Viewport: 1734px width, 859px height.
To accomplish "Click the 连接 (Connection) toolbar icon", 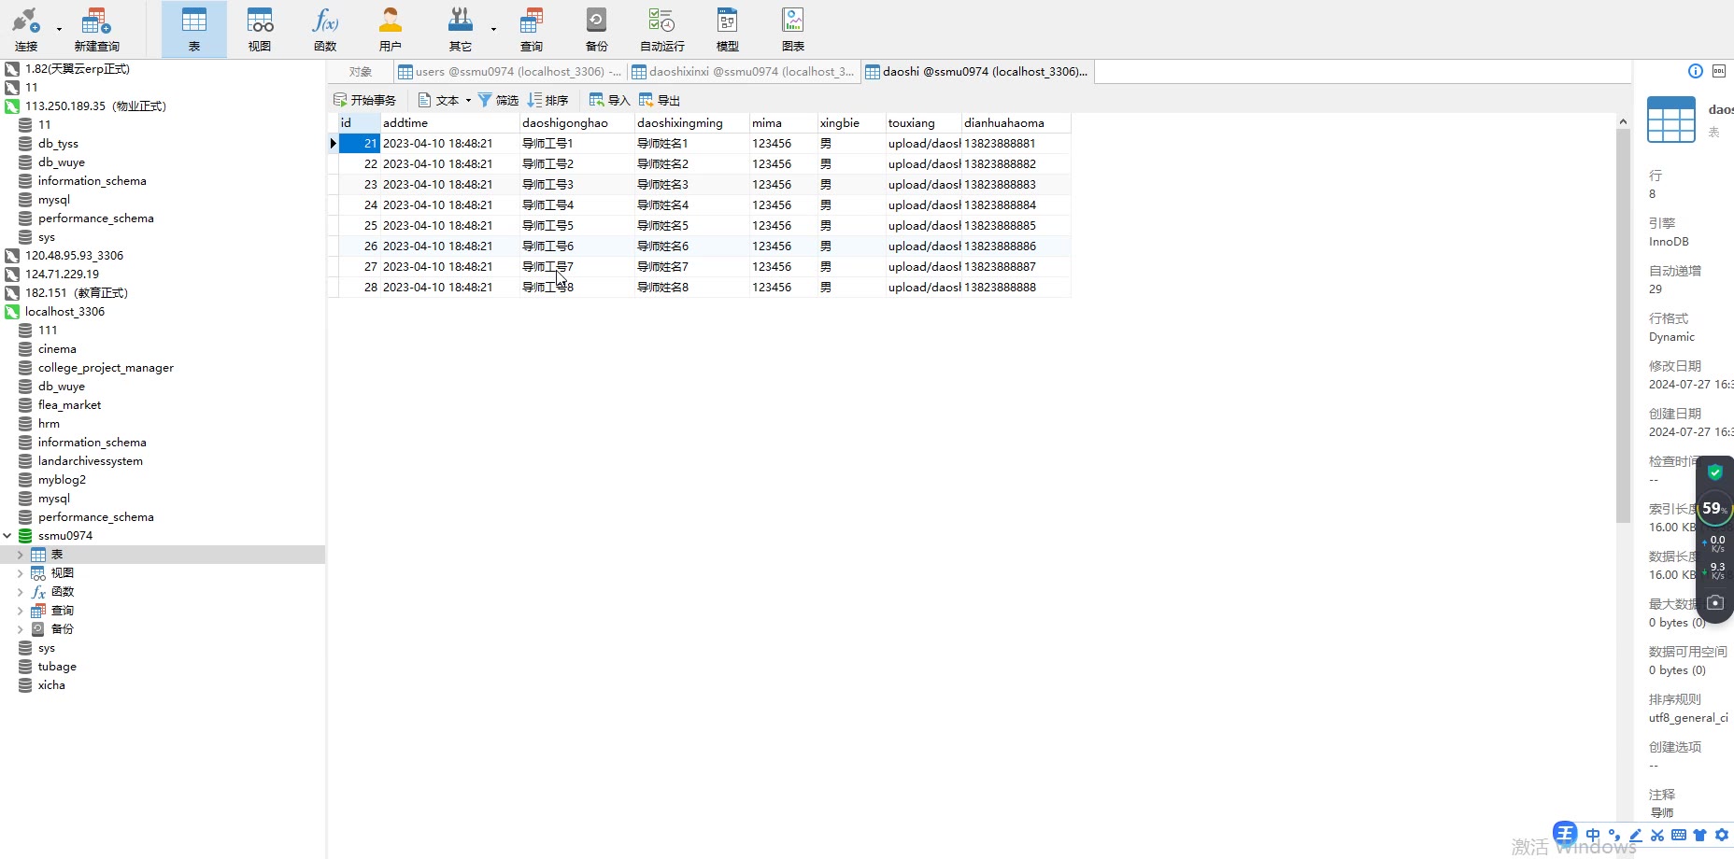I will (25, 29).
